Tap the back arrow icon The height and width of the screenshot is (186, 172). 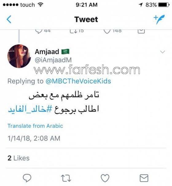[9, 19]
